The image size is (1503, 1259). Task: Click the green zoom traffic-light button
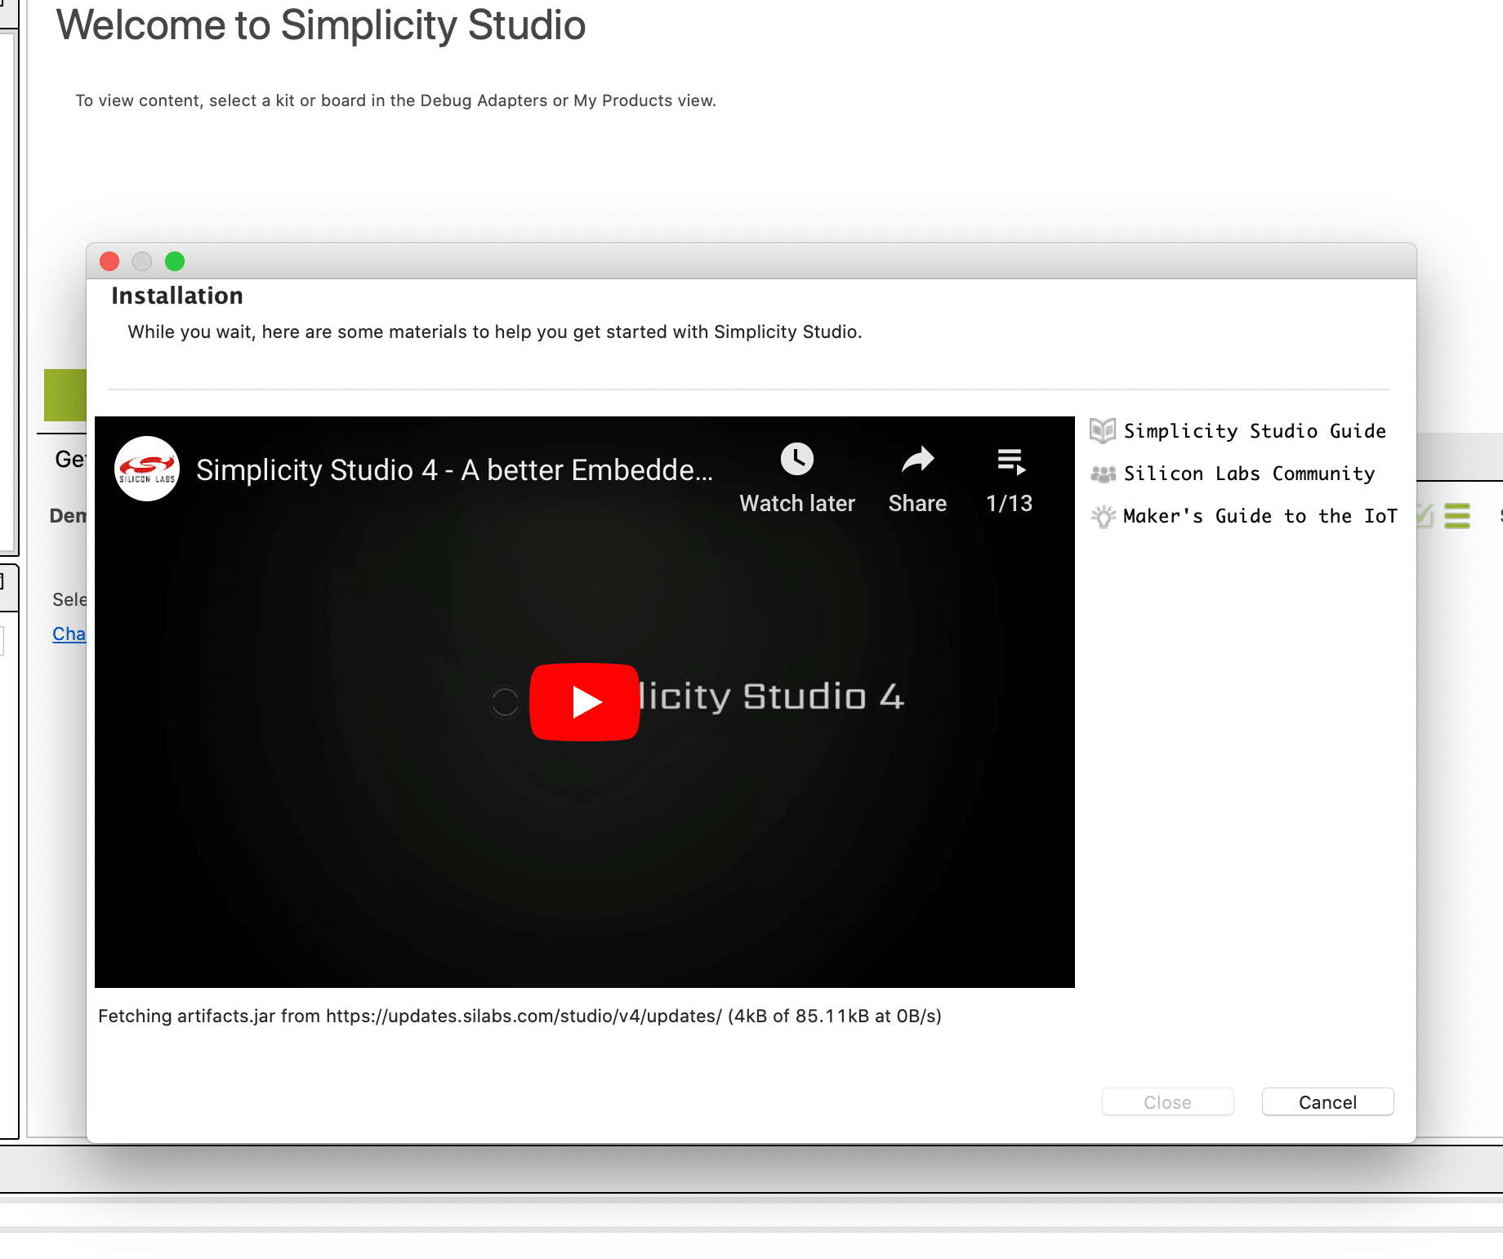(175, 261)
